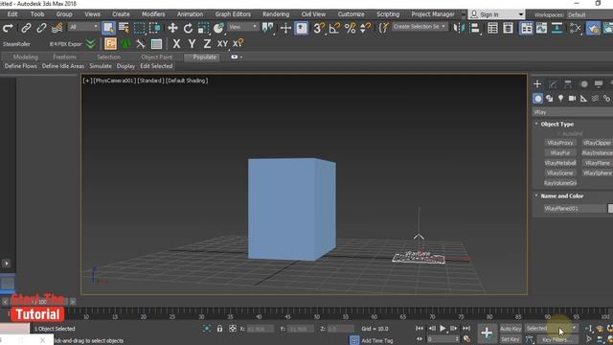This screenshot has width=613, height=345.
Task: Click Use Pivot Point Center icon
Action: coord(268,28)
